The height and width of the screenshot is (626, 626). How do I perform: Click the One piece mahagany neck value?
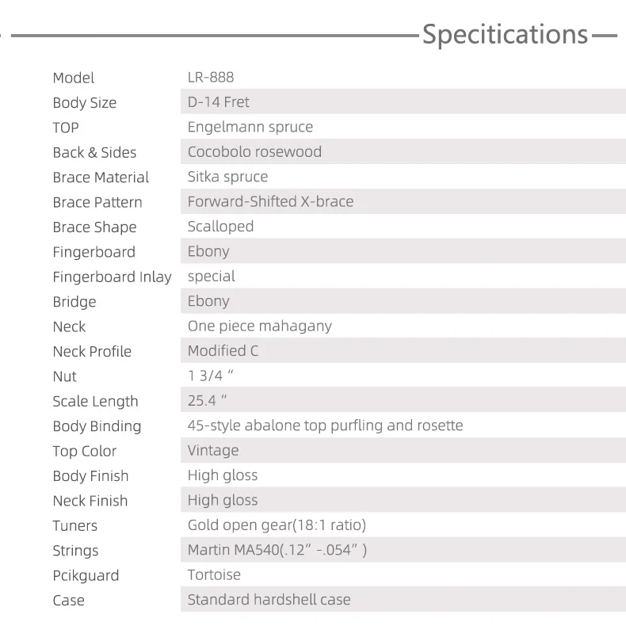tap(259, 326)
